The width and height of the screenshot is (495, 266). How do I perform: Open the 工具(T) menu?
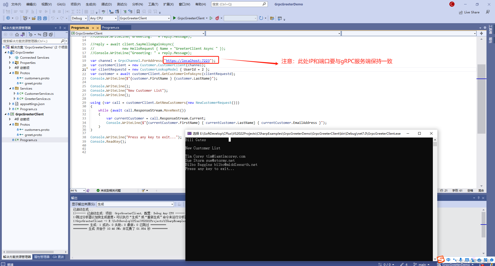(153, 4)
